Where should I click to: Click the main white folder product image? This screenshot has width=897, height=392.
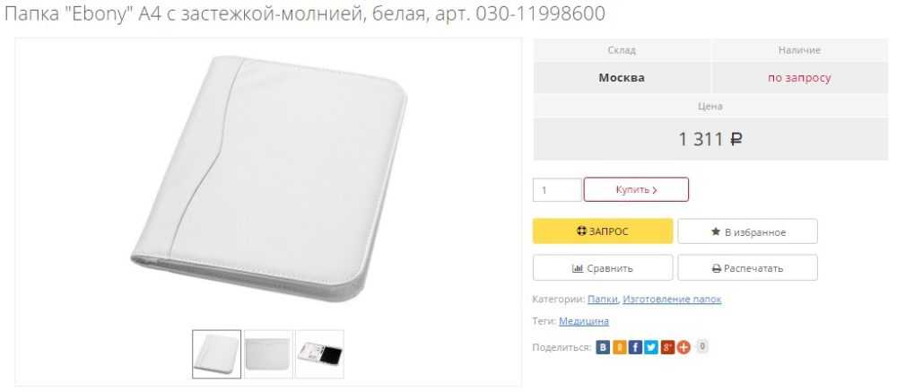click(269, 179)
